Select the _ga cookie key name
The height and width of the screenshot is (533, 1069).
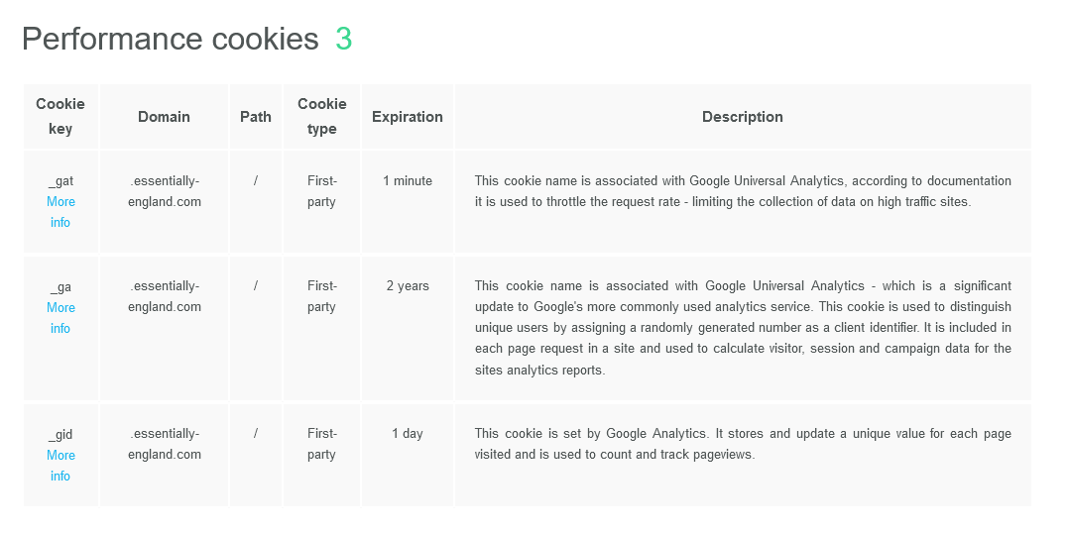coord(60,287)
